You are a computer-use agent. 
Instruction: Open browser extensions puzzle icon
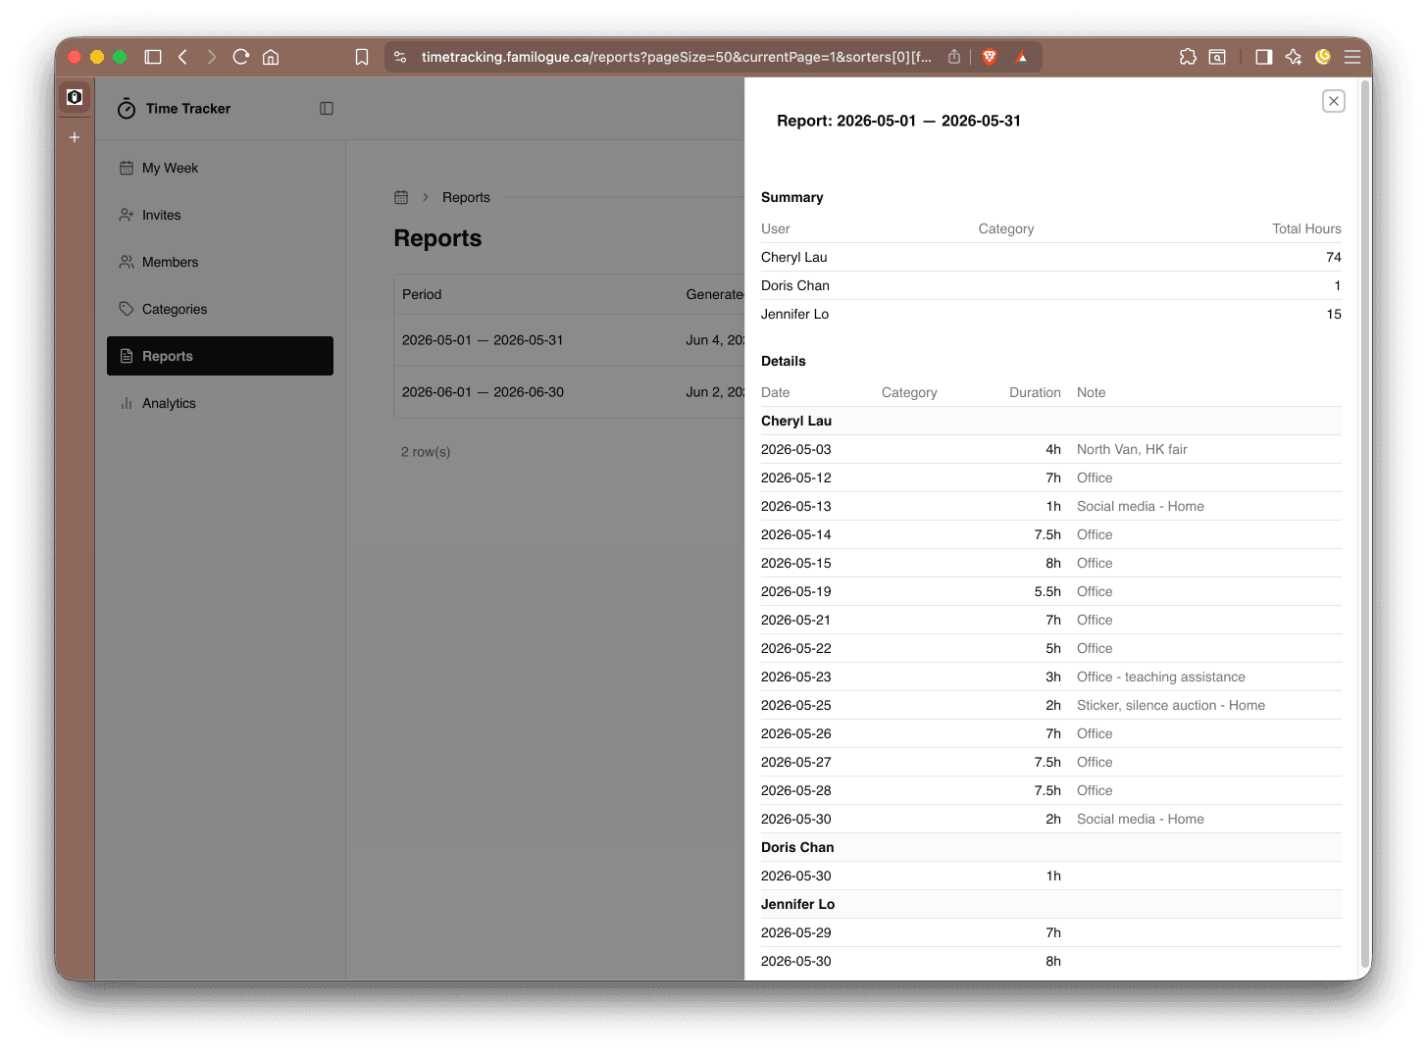coord(1188,57)
